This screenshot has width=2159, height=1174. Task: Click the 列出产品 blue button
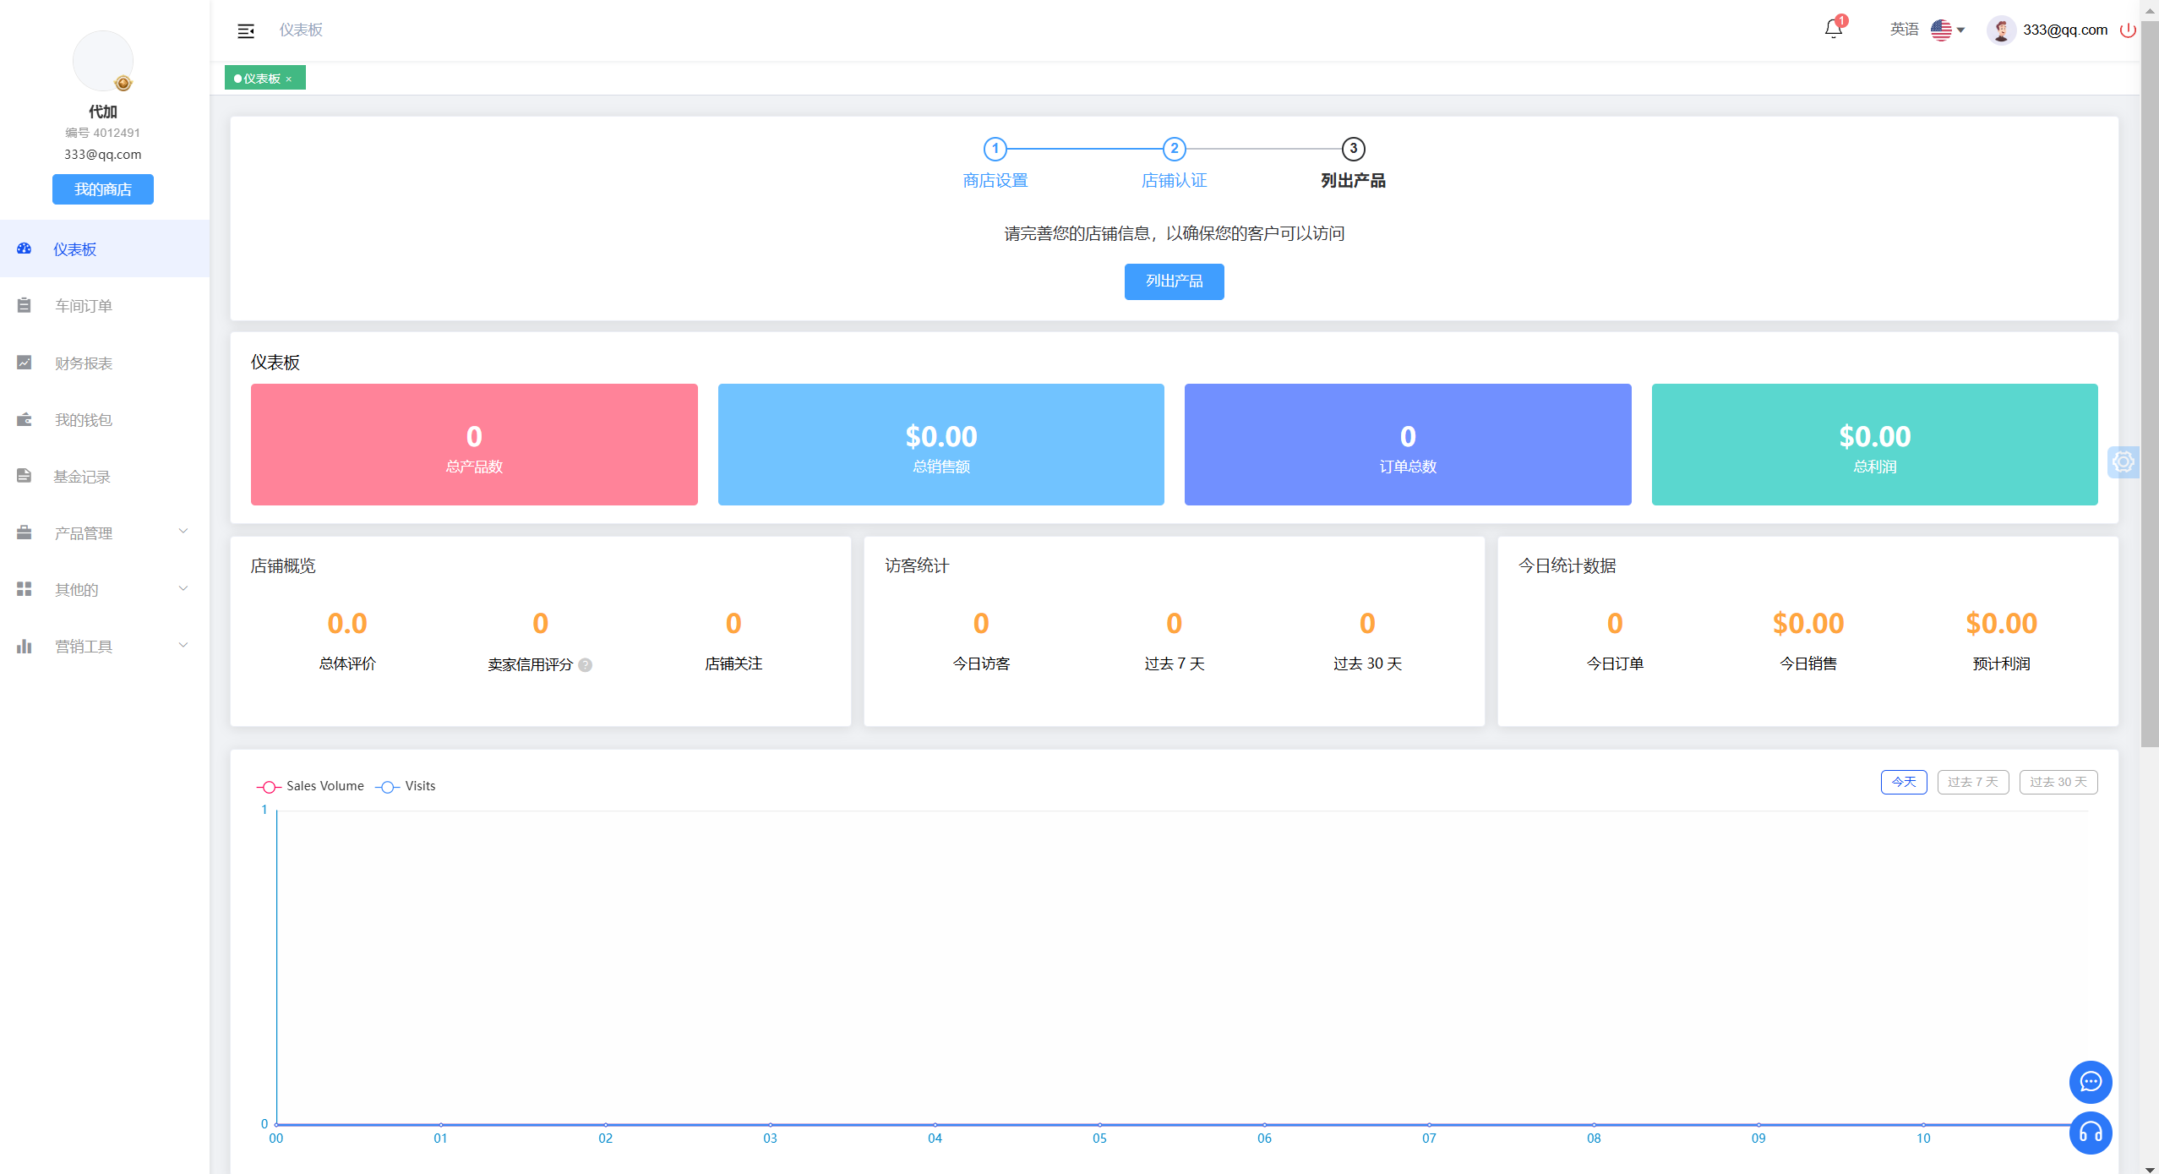1174,281
